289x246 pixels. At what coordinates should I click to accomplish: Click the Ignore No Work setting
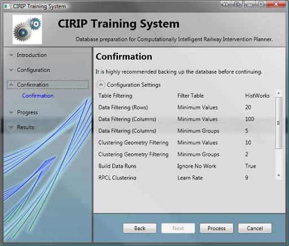[197, 166]
